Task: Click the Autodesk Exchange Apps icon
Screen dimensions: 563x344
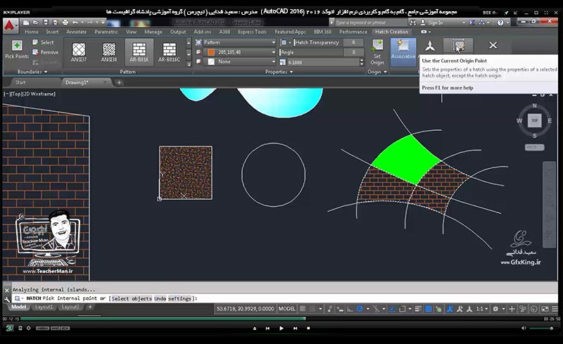Action: (472, 23)
